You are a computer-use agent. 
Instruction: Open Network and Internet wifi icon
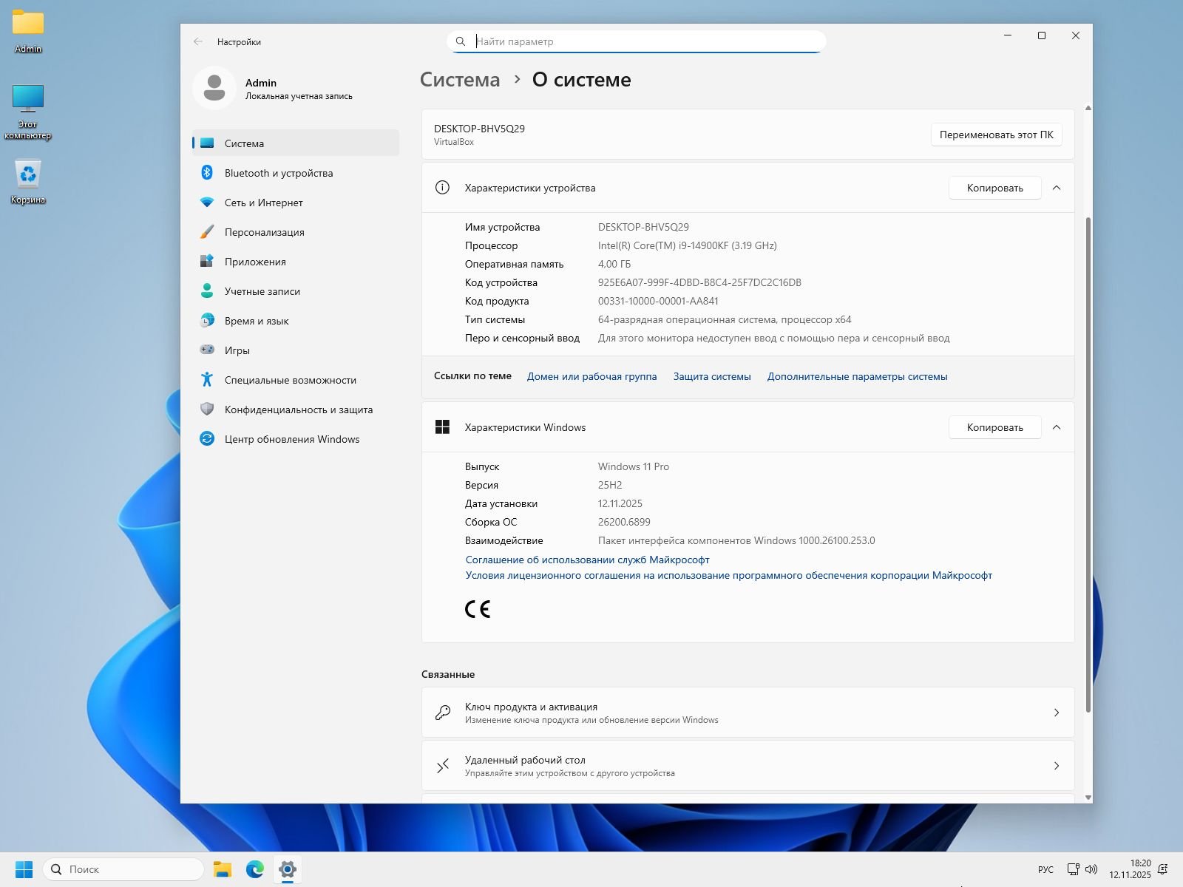(207, 203)
